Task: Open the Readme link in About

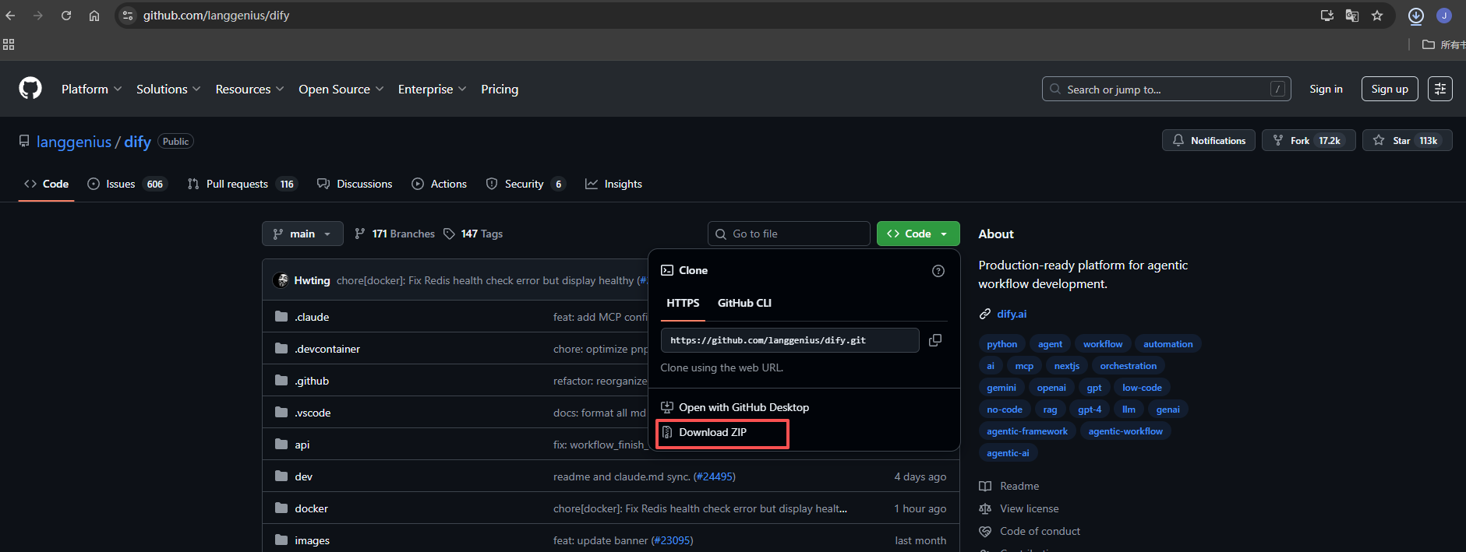Action: (x=1019, y=486)
